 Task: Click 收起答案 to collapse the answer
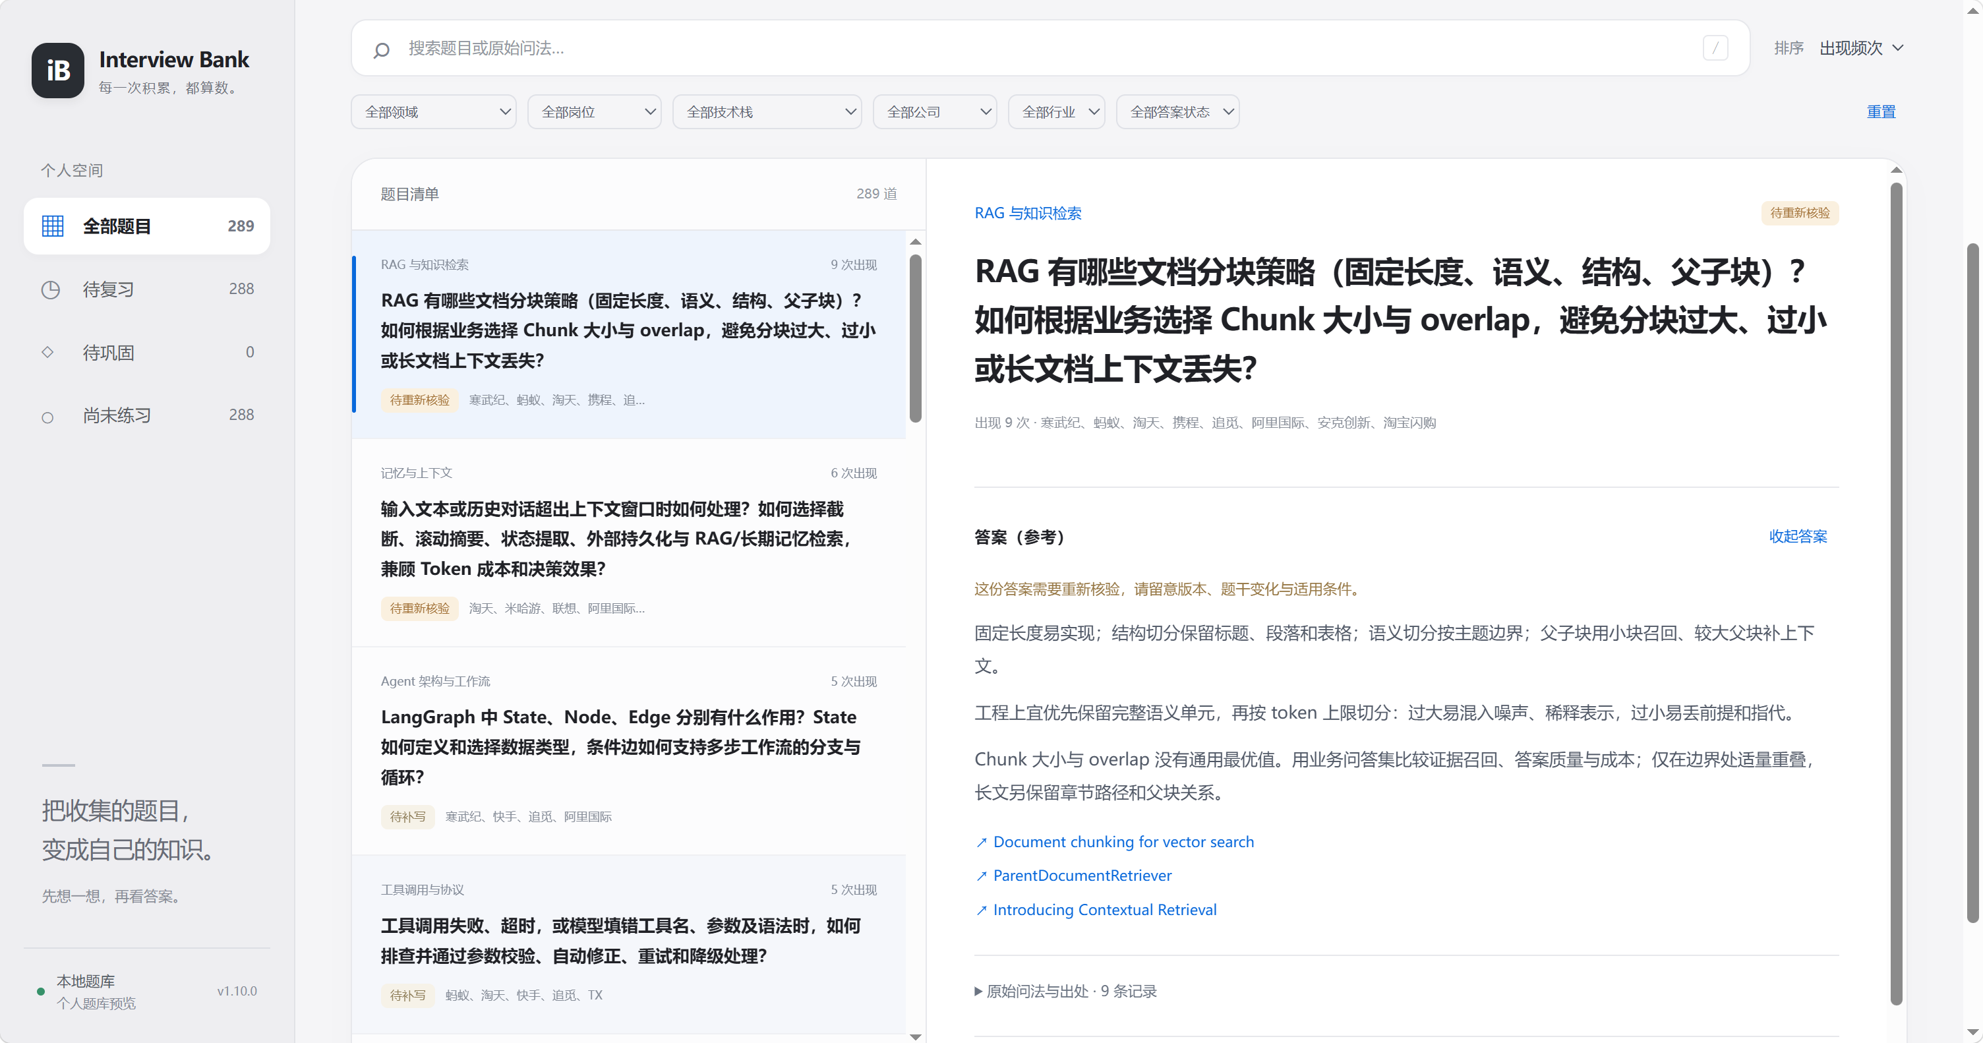(x=1798, y=537)
